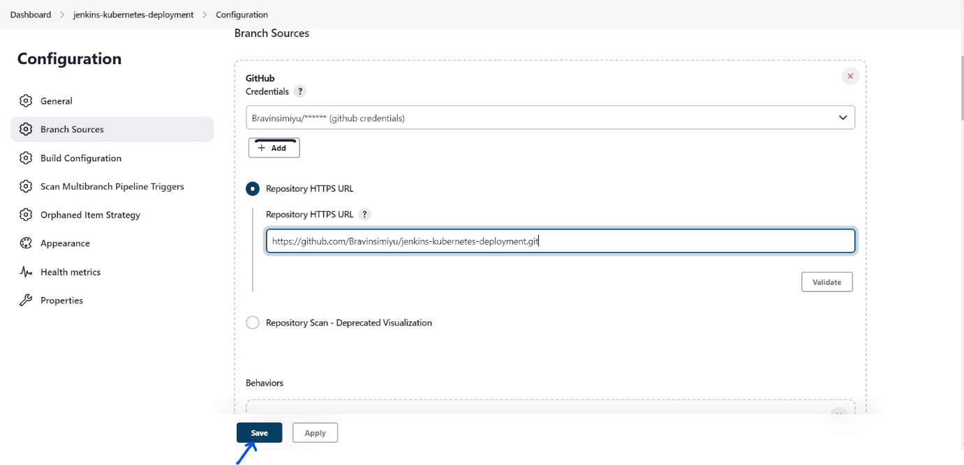Image resolution: width=964 pixels, height=465 pixels.
Task: Open the General section from its gear icon
Action: [26, 101]
